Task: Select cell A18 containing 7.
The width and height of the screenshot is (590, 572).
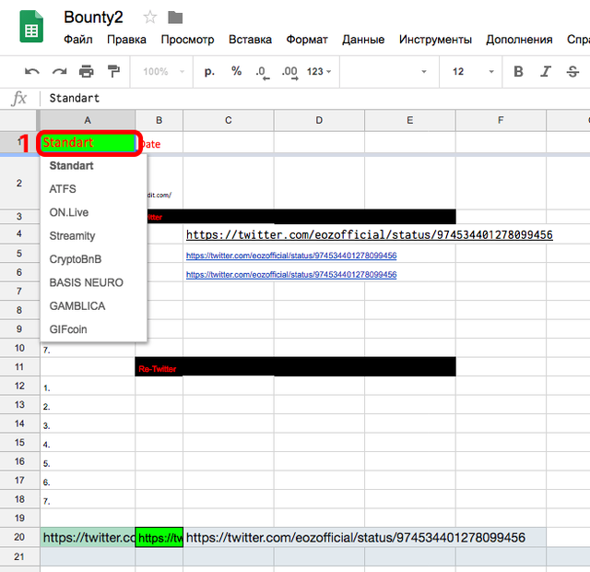Action: click(88, 499)
